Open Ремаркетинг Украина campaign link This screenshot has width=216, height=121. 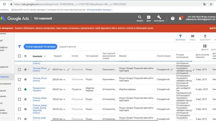pos(39,89)
